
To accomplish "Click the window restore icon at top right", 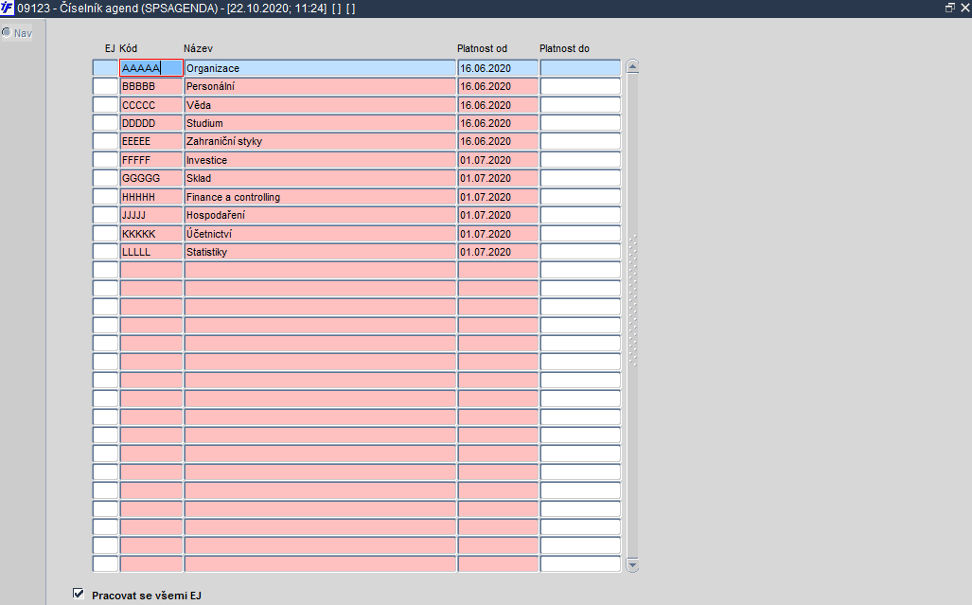I will tap(949, 9).
